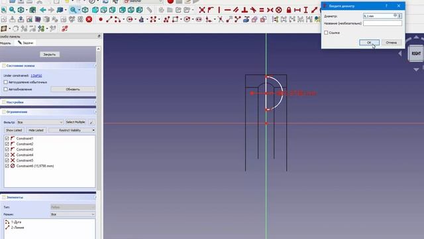Click the optional name input field
The width and height of the screenshot is (424, 239).
click(x=382, y=23)
